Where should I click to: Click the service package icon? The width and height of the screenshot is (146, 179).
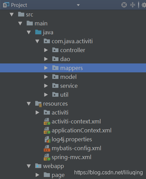click(55, 86)
